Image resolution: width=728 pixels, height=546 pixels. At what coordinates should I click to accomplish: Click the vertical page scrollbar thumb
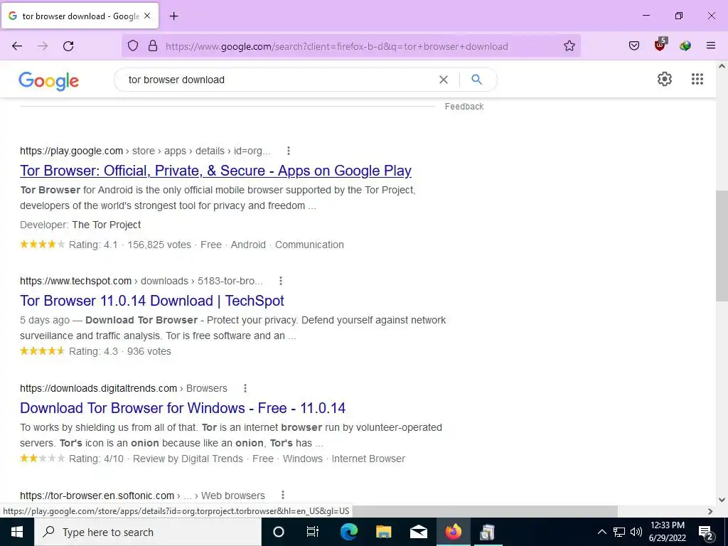click(722, 245)
